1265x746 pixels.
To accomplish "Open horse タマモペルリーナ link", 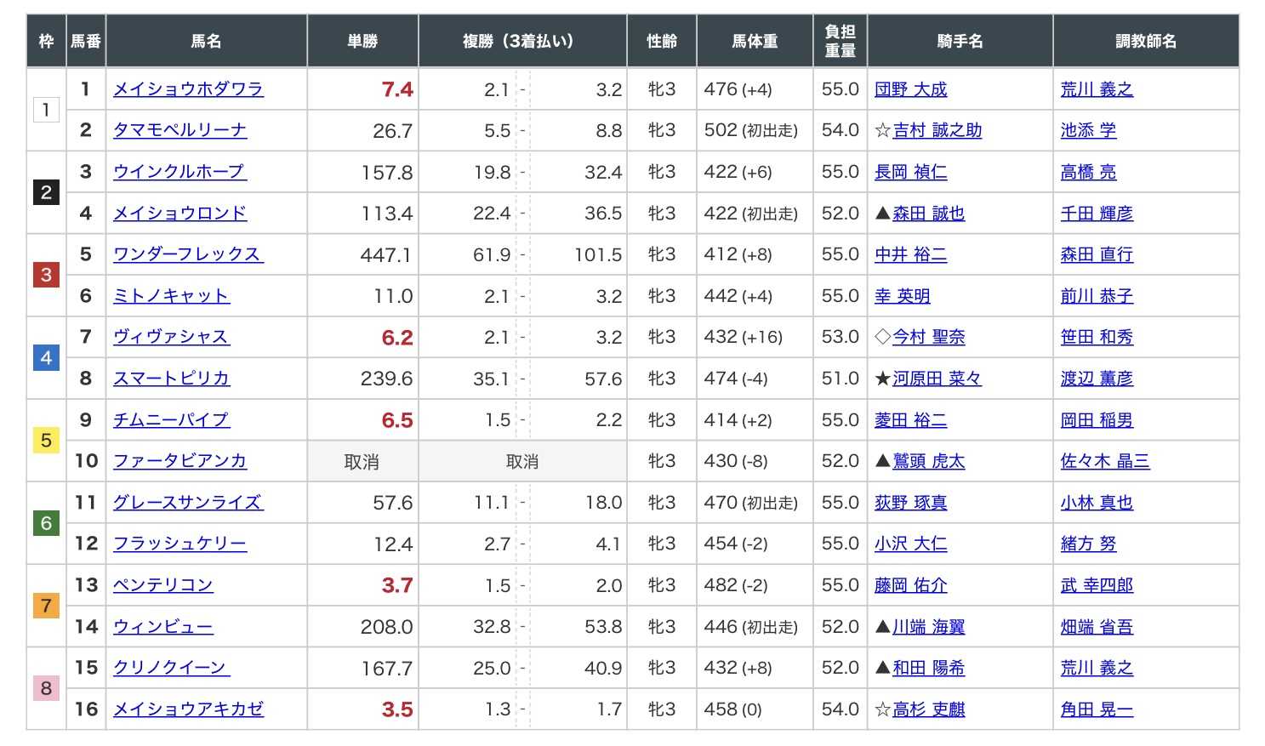I will coord(179,130).
